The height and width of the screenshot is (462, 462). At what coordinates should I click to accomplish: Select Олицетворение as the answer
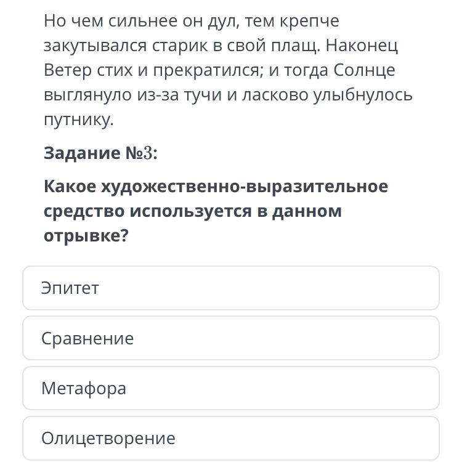coord(230,438)
